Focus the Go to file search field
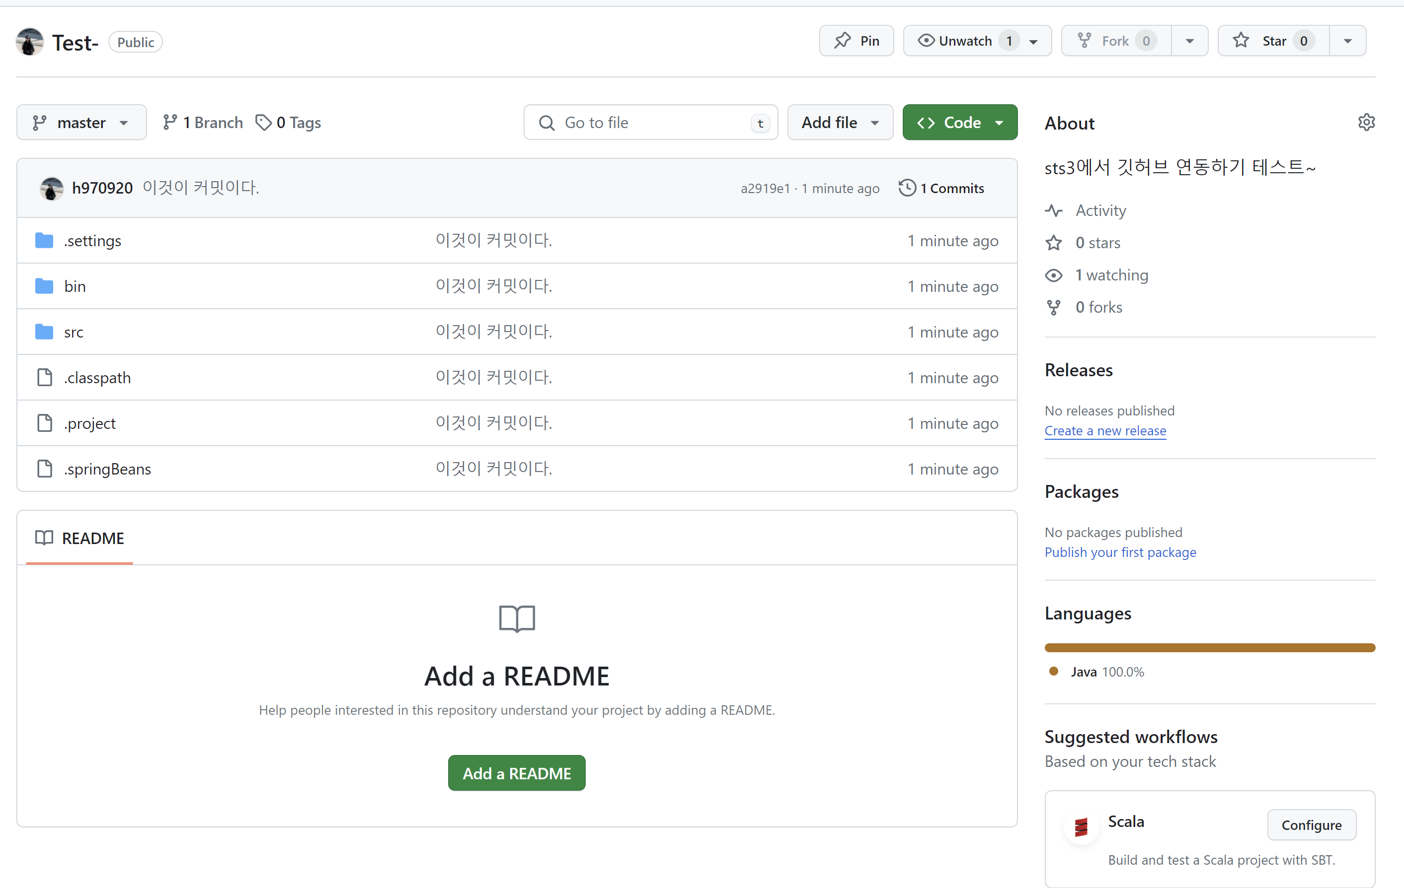 coord(651,123)
